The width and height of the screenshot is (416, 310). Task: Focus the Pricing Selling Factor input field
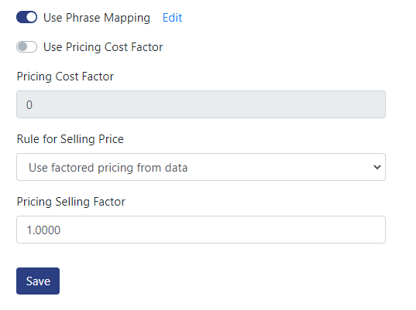201,230
